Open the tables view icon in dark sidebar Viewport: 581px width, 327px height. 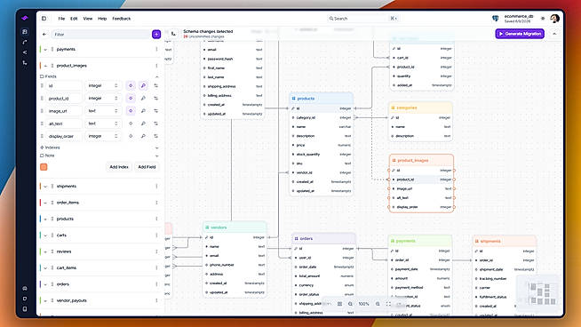(x=25, y=32)
